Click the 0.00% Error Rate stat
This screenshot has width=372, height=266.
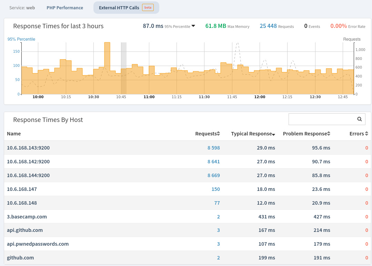(x=348, y=26)
